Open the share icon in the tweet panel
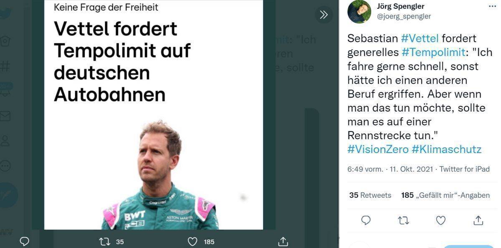The image size is (501, 248). (478, 220)
